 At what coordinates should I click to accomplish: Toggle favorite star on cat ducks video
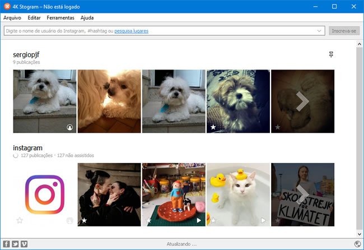213,220
